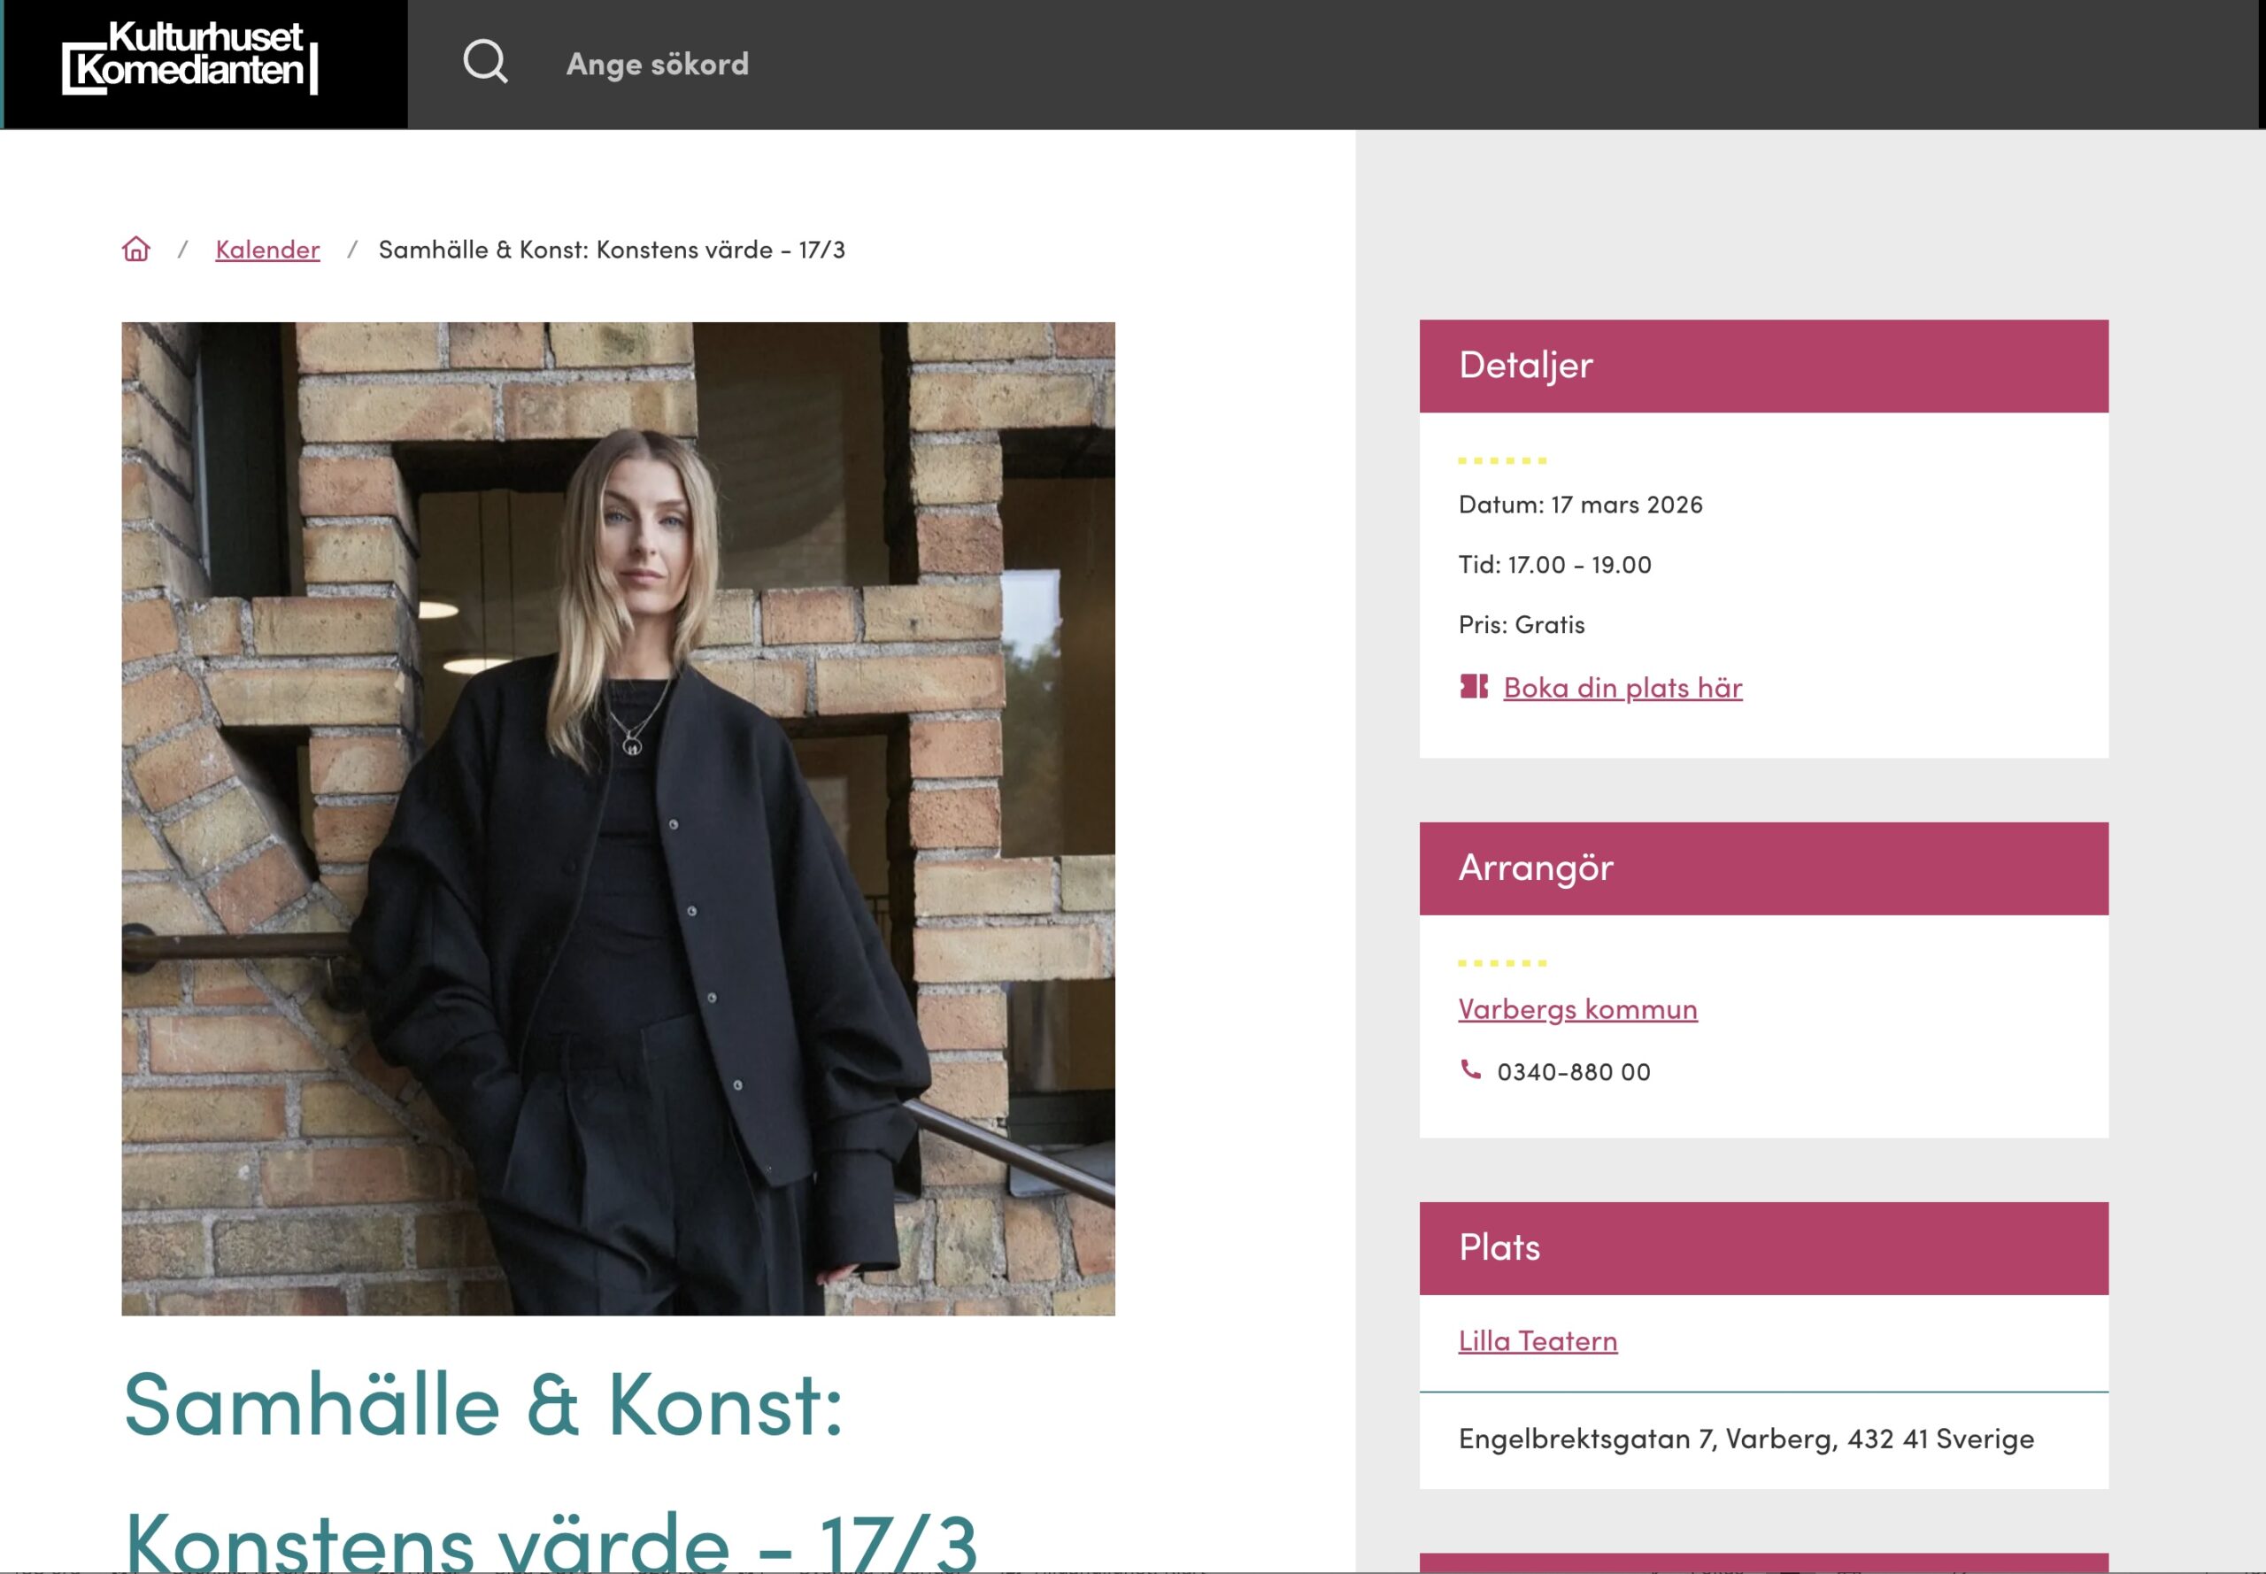The image size is (2266, 1574).
Task: Open the Varbergs kommun organizer link
Action: click(x=1577, y=1009)
